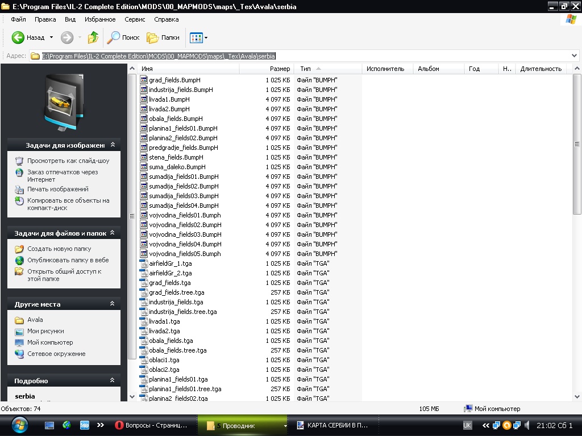Click the Длительность column header
Image resolution: width=582 pixels, height=436 pixels.
[541, 69]
